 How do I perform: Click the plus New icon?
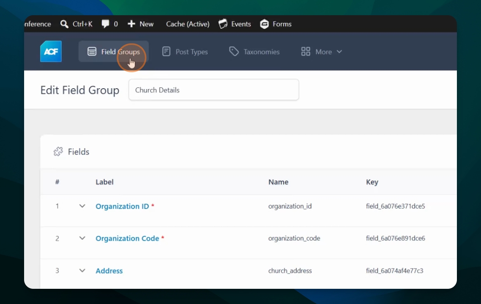tap(131, 24)
